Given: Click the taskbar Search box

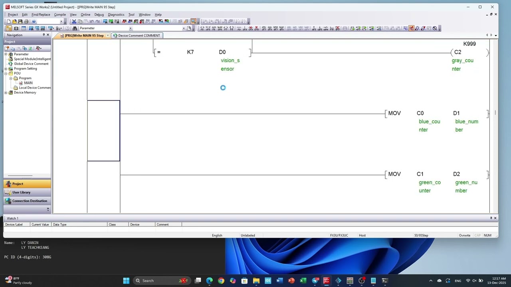Looking at the screenshot, I should [162, 281].
